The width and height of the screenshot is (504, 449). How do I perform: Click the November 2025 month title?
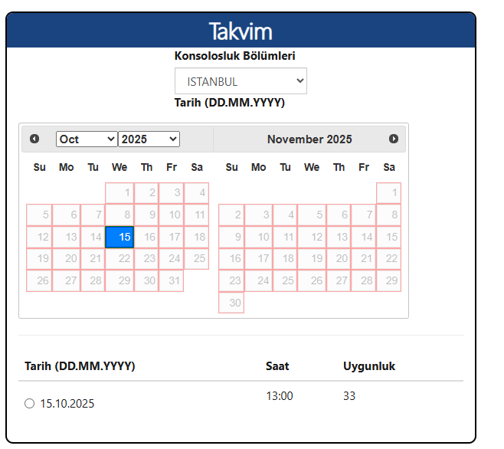309,139
